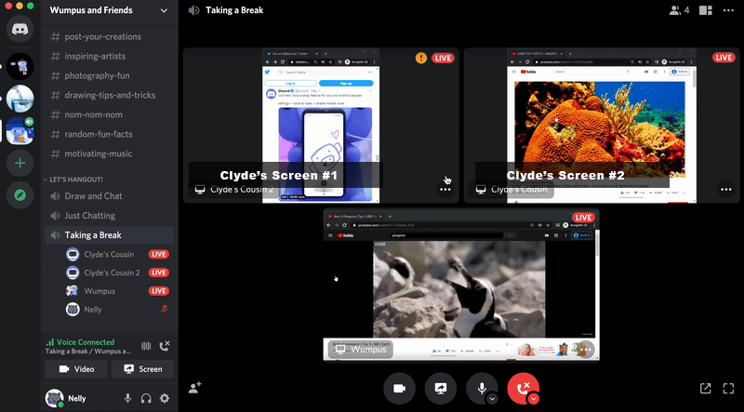Pop out the call window
Image resolution: width=744 pixels, height=412 pixels.
pos(705,388)
